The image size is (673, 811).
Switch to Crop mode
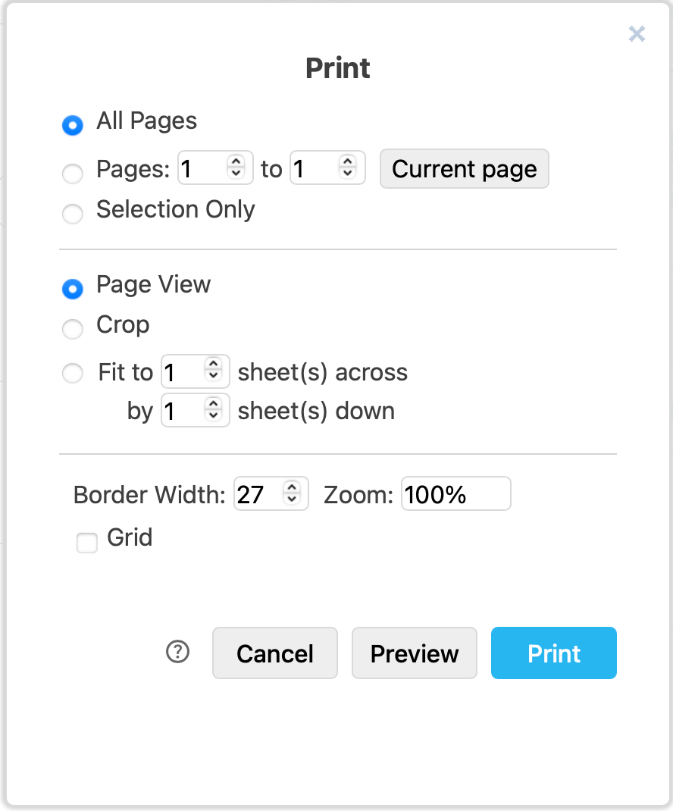(x=73, y=329)
